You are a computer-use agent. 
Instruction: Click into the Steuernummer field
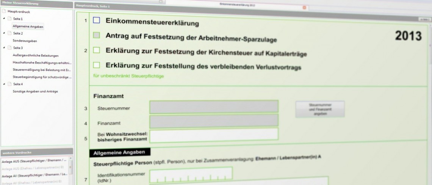point(214,107)
